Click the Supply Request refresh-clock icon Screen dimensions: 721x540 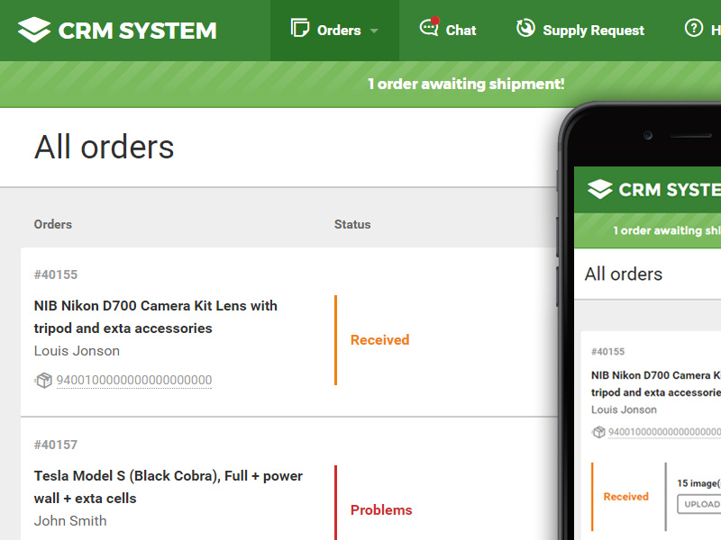525,28
